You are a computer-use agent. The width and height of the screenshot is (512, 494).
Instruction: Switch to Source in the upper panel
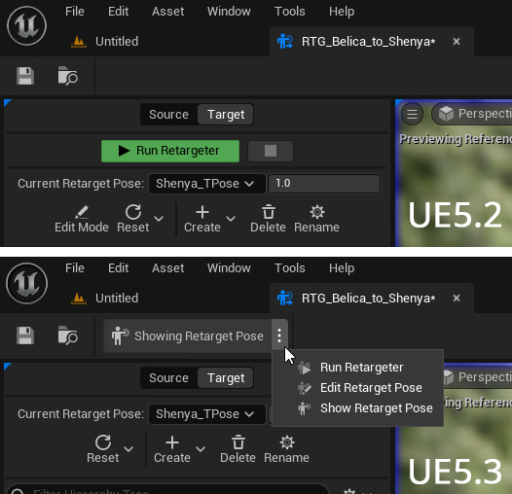[168, 115]
